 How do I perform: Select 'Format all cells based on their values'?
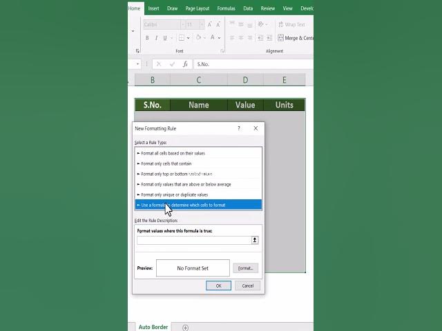pos(198,153)
